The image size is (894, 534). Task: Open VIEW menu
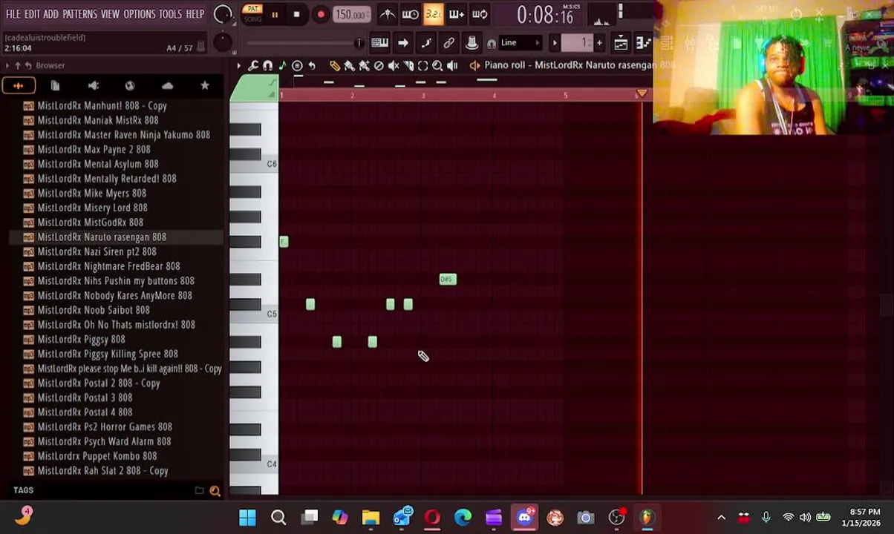[110, 14]
